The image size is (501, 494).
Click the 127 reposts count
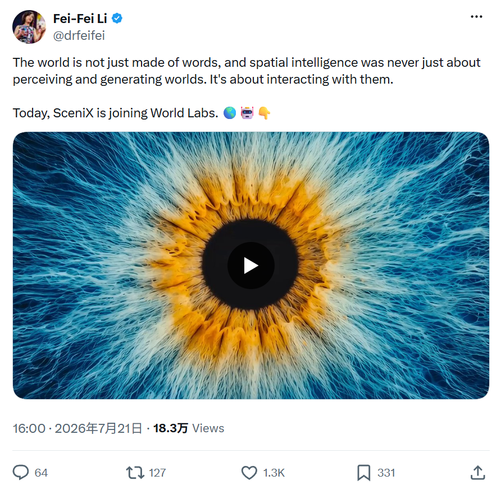157,473
